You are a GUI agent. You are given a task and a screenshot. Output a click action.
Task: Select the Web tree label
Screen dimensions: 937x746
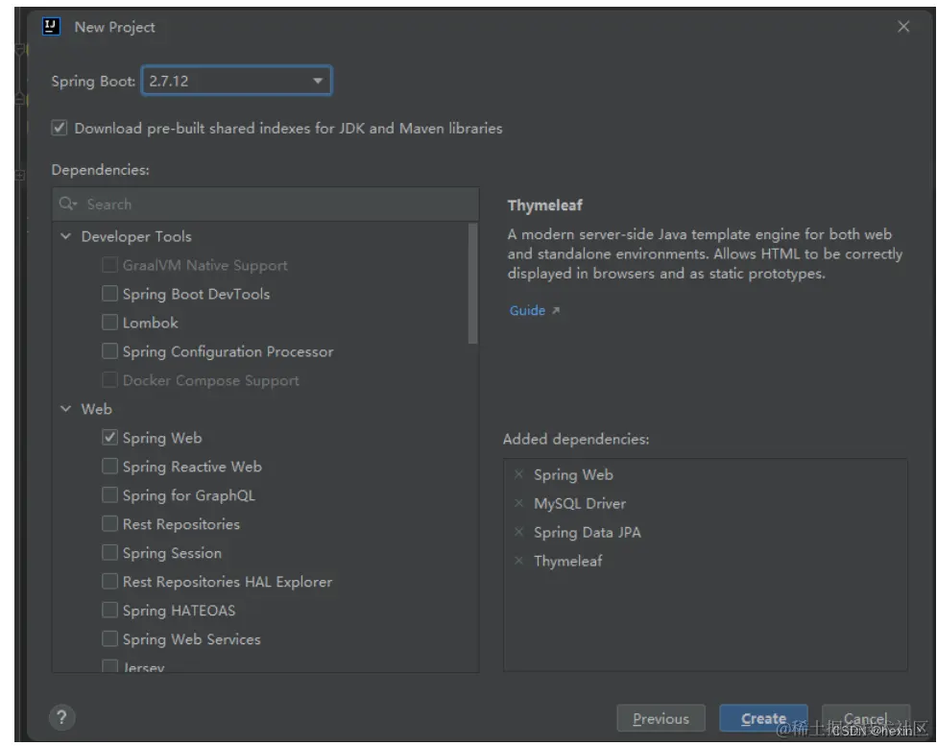[x=97, y=409]
